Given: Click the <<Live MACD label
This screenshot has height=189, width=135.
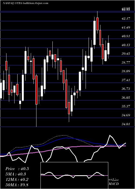Looking at the screenshot, I should [x=114, y=182].
